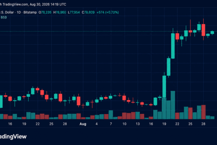Click the Bitstamp exchange label
The width and height of the screenshot is (217, 145).
tap(30, 12)
